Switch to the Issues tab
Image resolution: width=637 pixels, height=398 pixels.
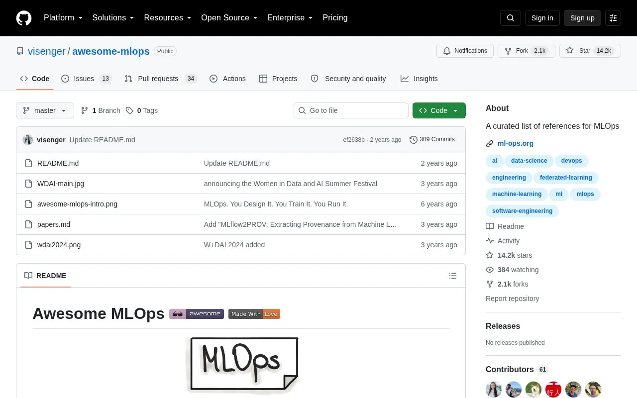(x=87, y=79)
